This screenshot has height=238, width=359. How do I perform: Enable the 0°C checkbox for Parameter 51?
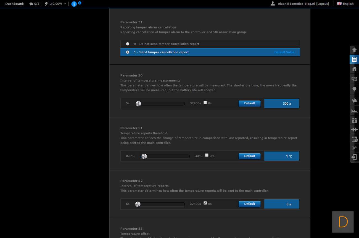tap(207, 155)
